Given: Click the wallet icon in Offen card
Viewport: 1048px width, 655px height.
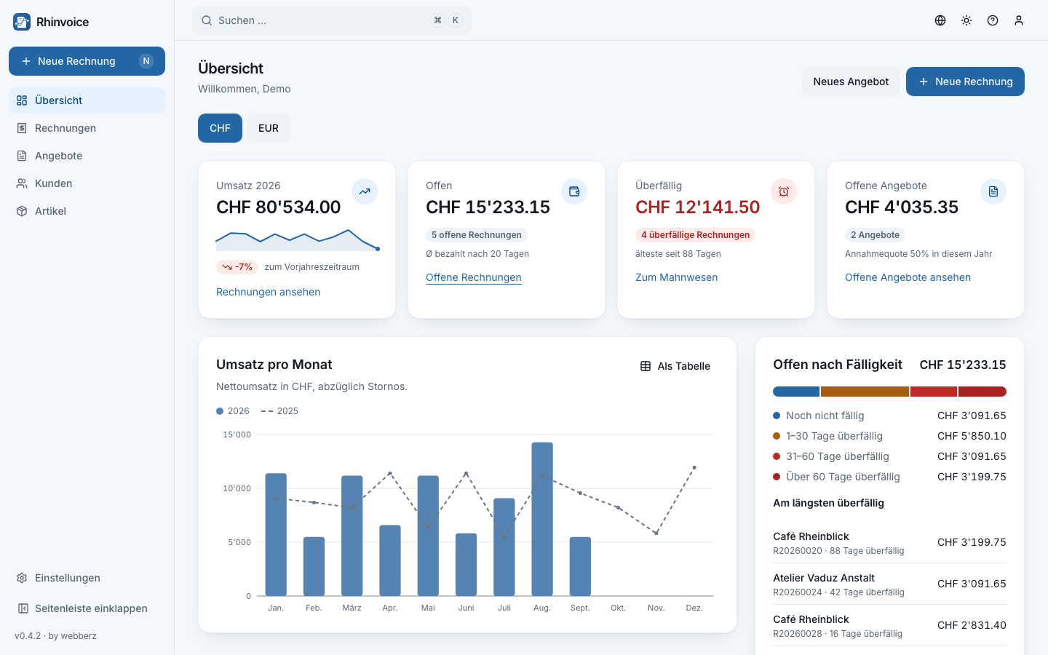Looking at the screenshot, I should (574, 191).
